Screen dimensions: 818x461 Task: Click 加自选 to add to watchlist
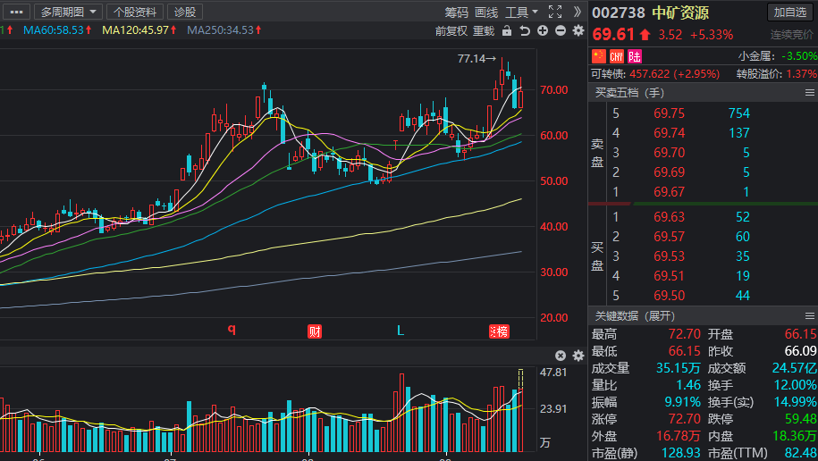[790, 12]
